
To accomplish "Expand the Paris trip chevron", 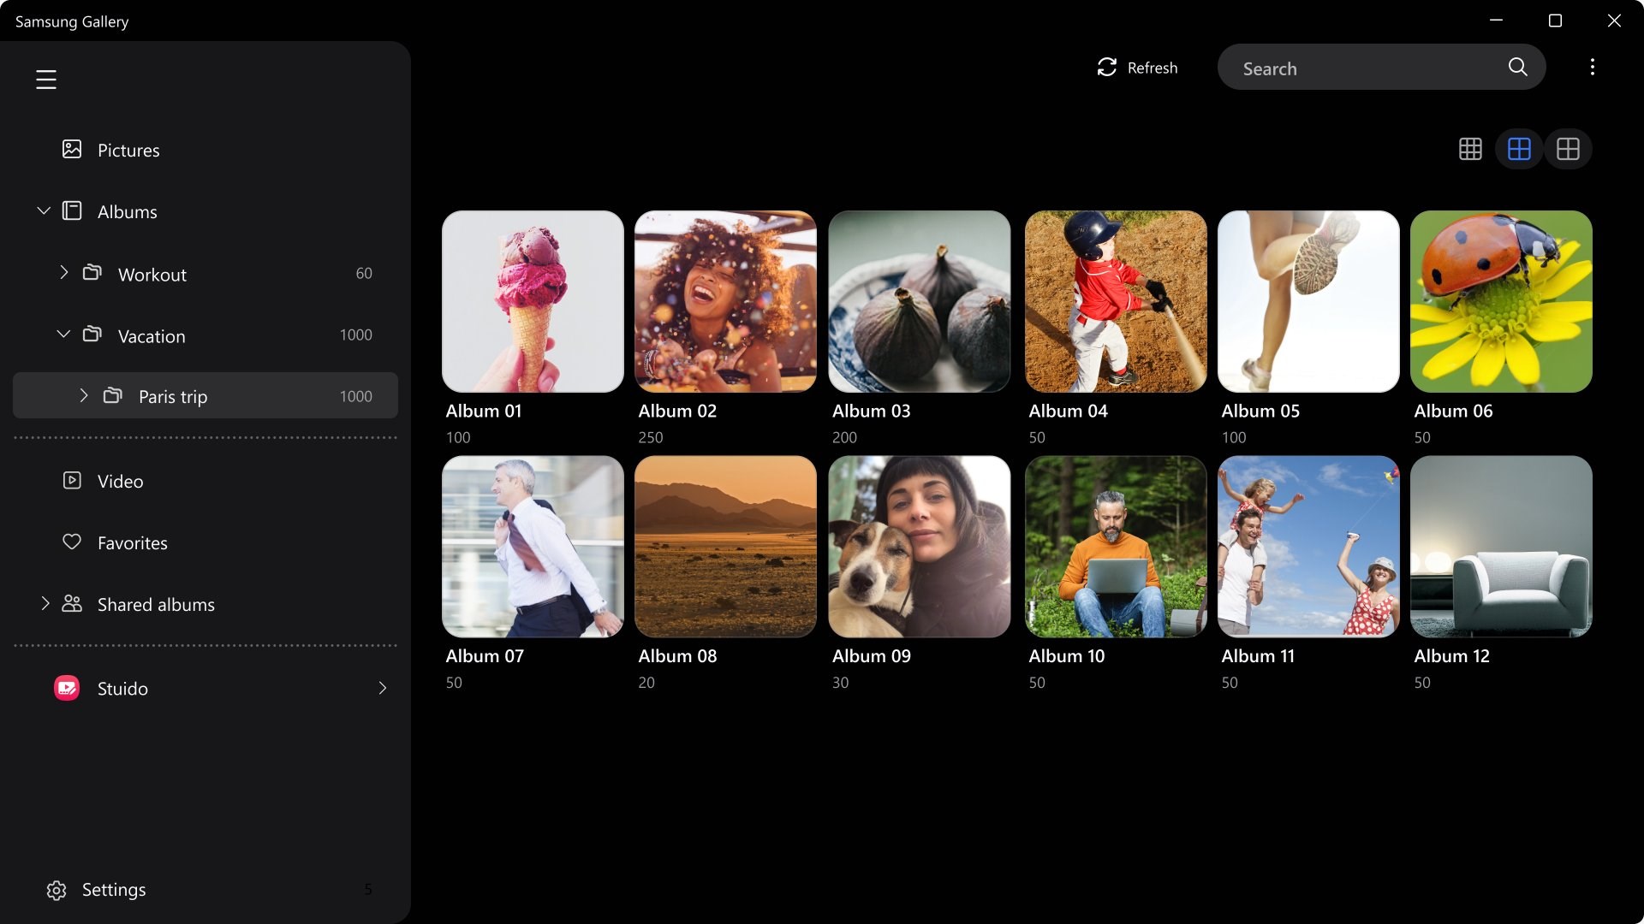I will [84, 395].
